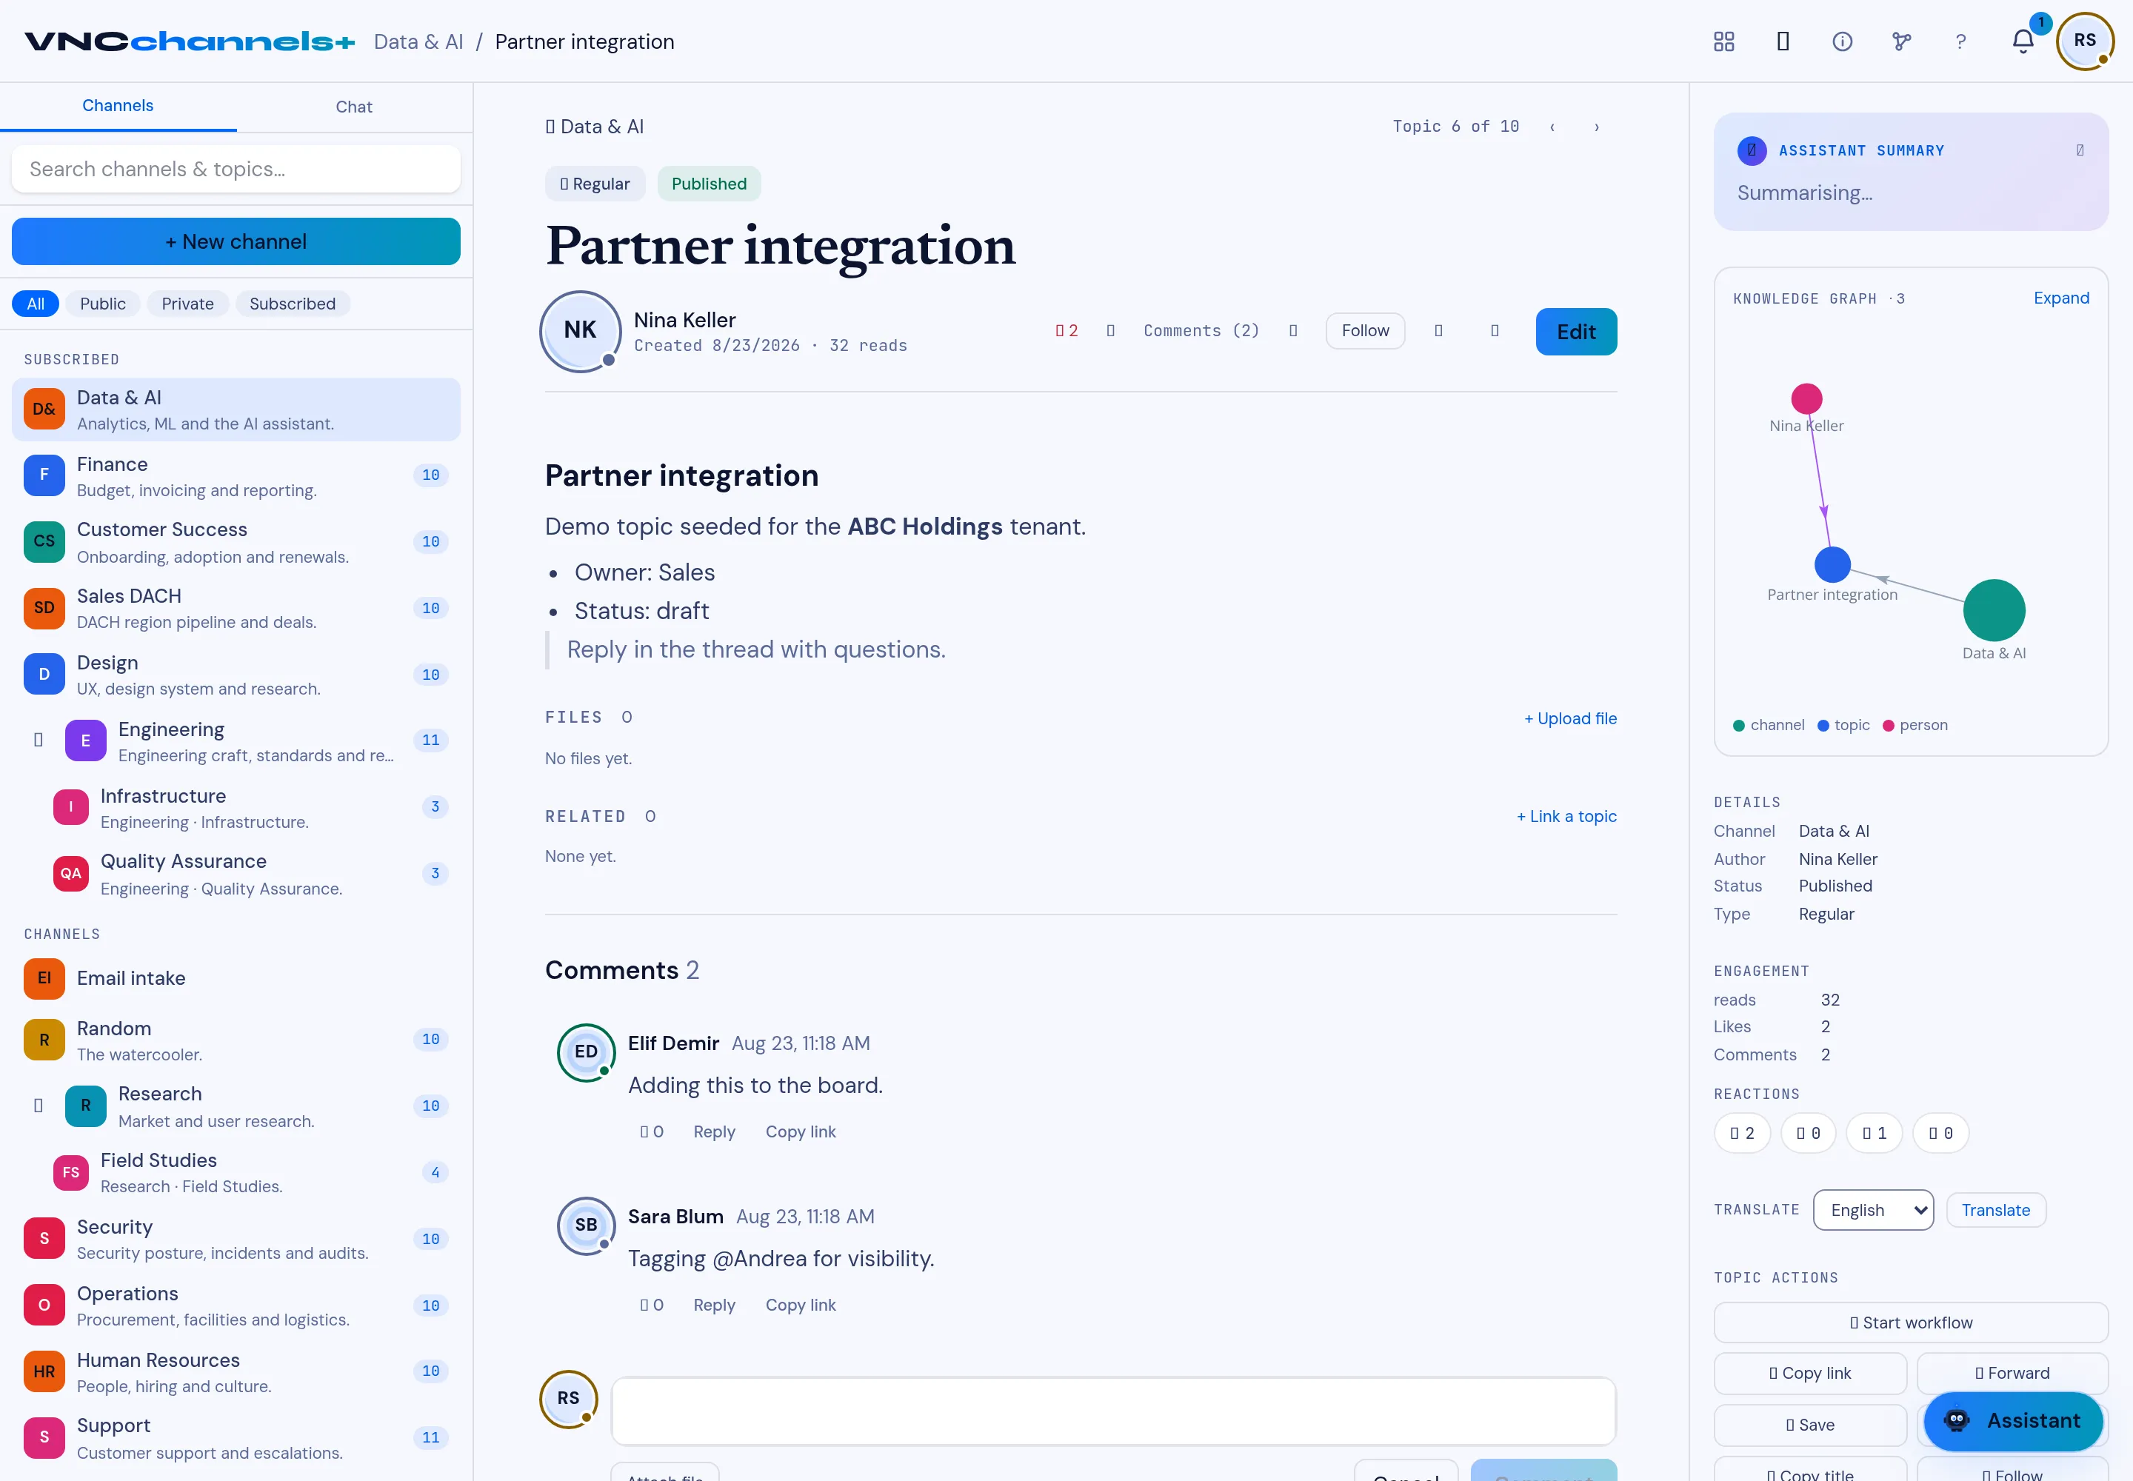Open the apps grid icon in header
This screenshot has height=1481, width=2133.
point(1723,41)
